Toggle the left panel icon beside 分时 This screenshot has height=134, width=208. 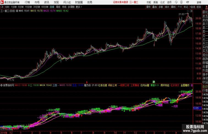pyautogui.click(x=2, y=7)
